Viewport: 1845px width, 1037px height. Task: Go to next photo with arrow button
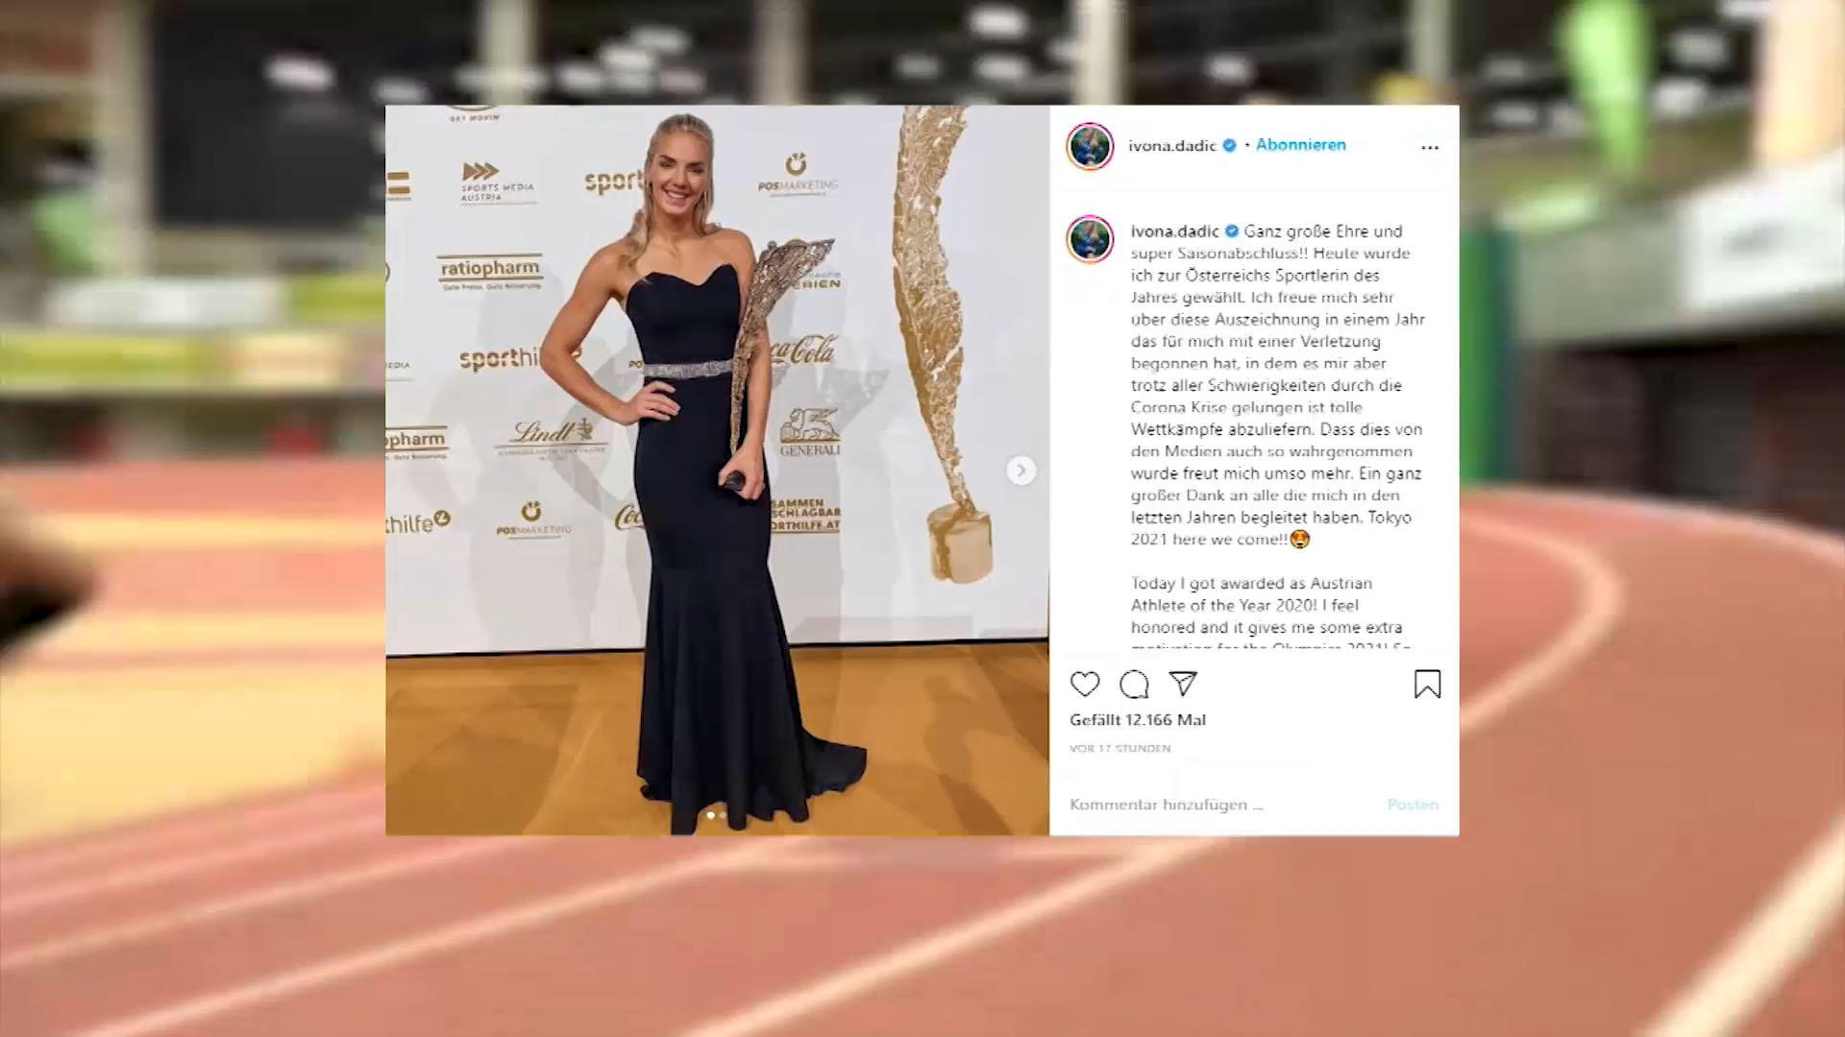(1021, 470)
